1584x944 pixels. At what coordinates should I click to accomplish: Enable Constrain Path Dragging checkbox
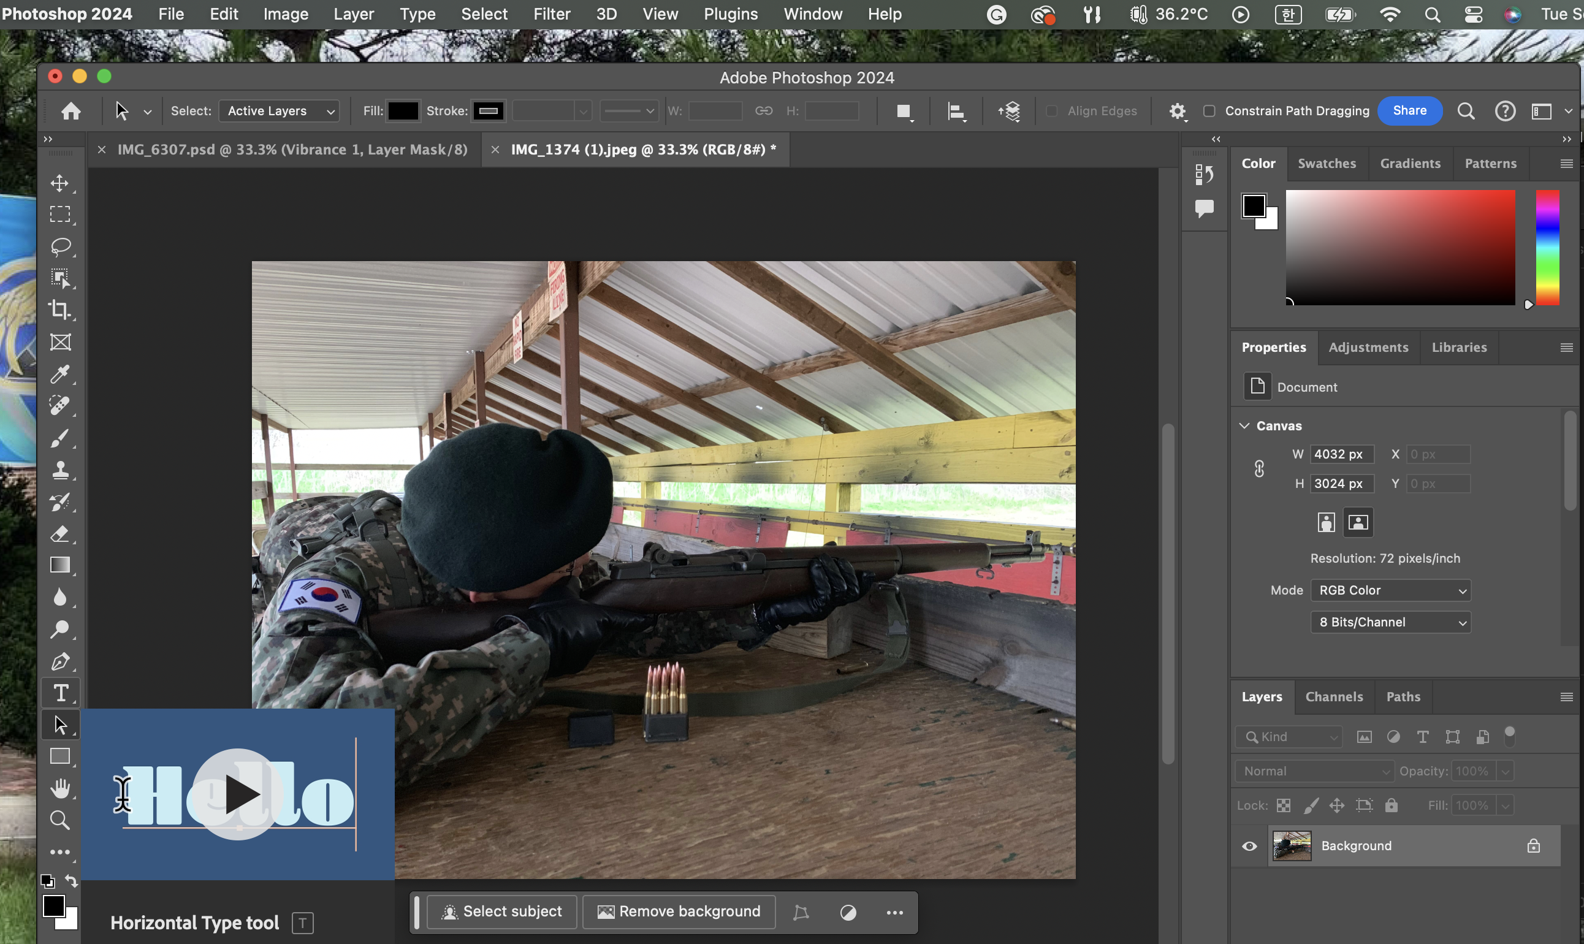pos(1209,111)
